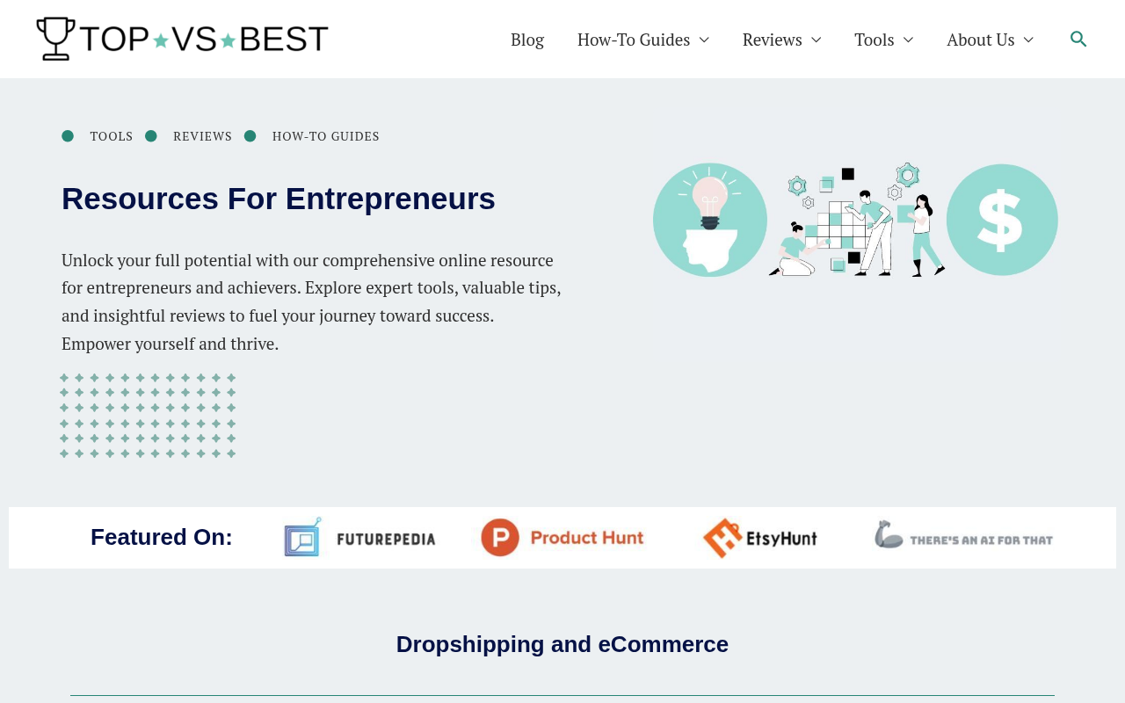This screenshot has height=703, width=1125.
Task: Click the Dropshipping and eCommerce heading
Action: pyautogui.click(x=562, y=643)
